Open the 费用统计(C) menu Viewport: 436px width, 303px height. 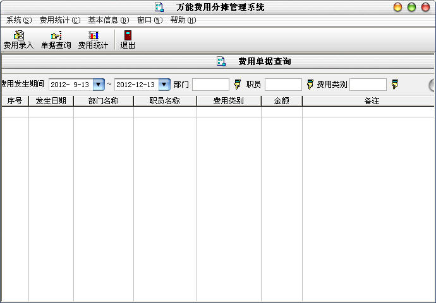pyautogui.click(x=60, y=20)
